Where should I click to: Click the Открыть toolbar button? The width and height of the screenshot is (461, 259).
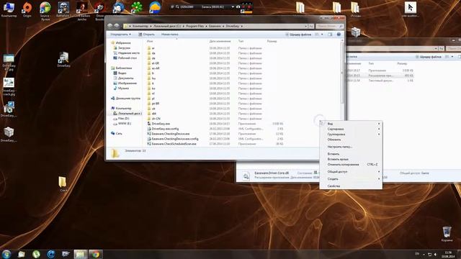(146, 35)
